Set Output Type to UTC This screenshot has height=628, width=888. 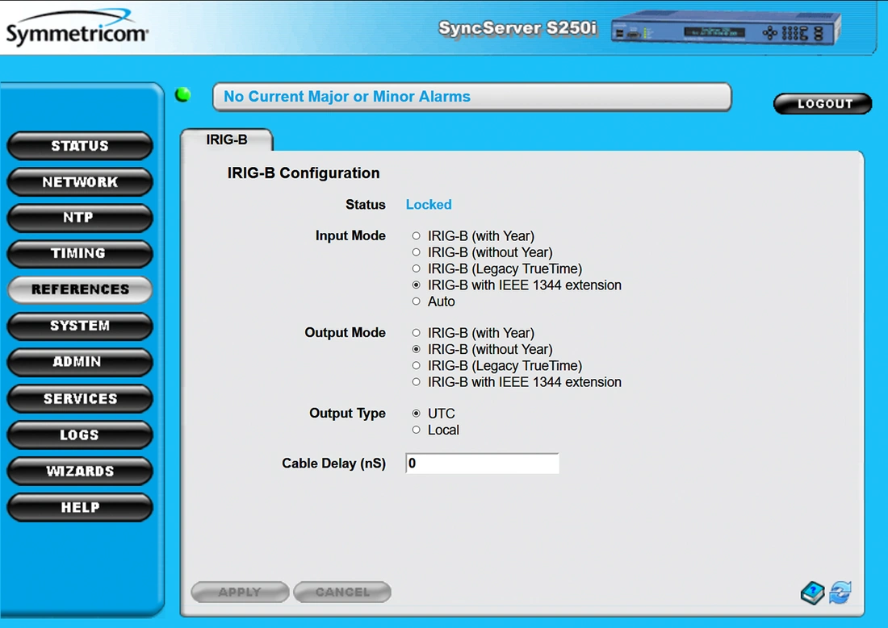[x=417, y=414]
